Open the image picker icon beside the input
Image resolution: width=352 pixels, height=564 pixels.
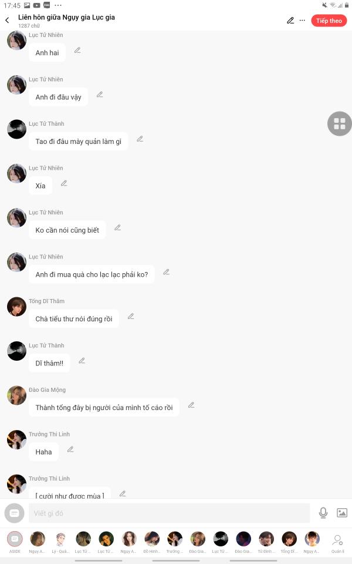pos(341,512)
